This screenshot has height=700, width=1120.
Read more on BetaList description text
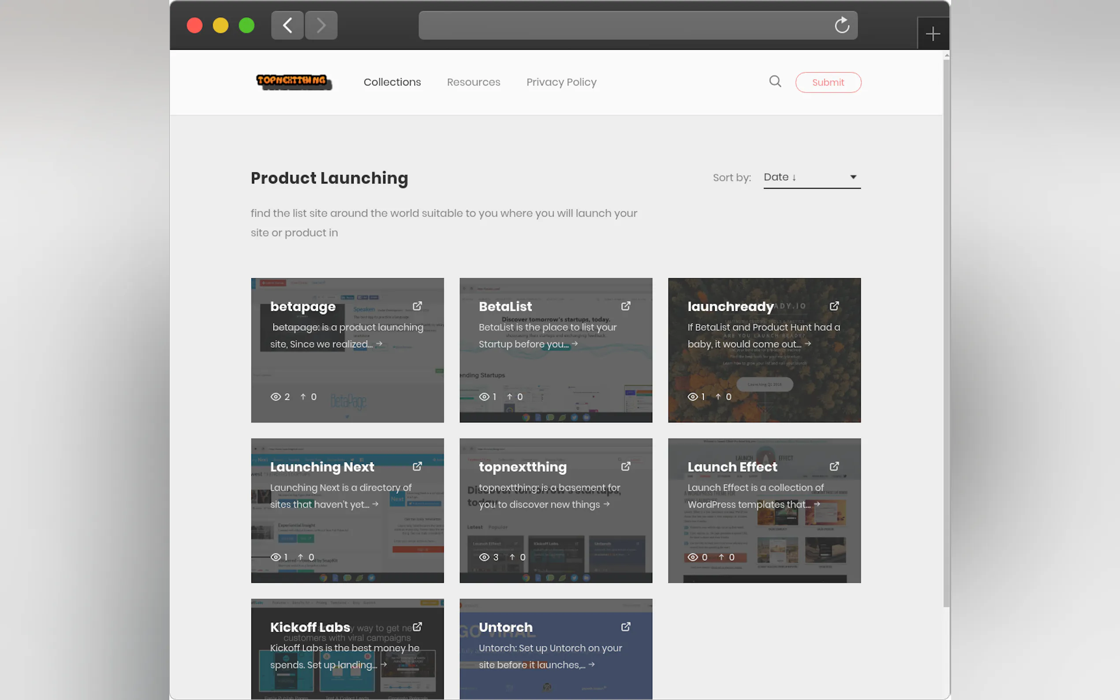(547, 335)
